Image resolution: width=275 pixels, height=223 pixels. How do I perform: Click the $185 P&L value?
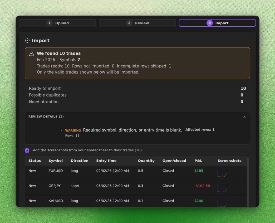coord(199,171)
